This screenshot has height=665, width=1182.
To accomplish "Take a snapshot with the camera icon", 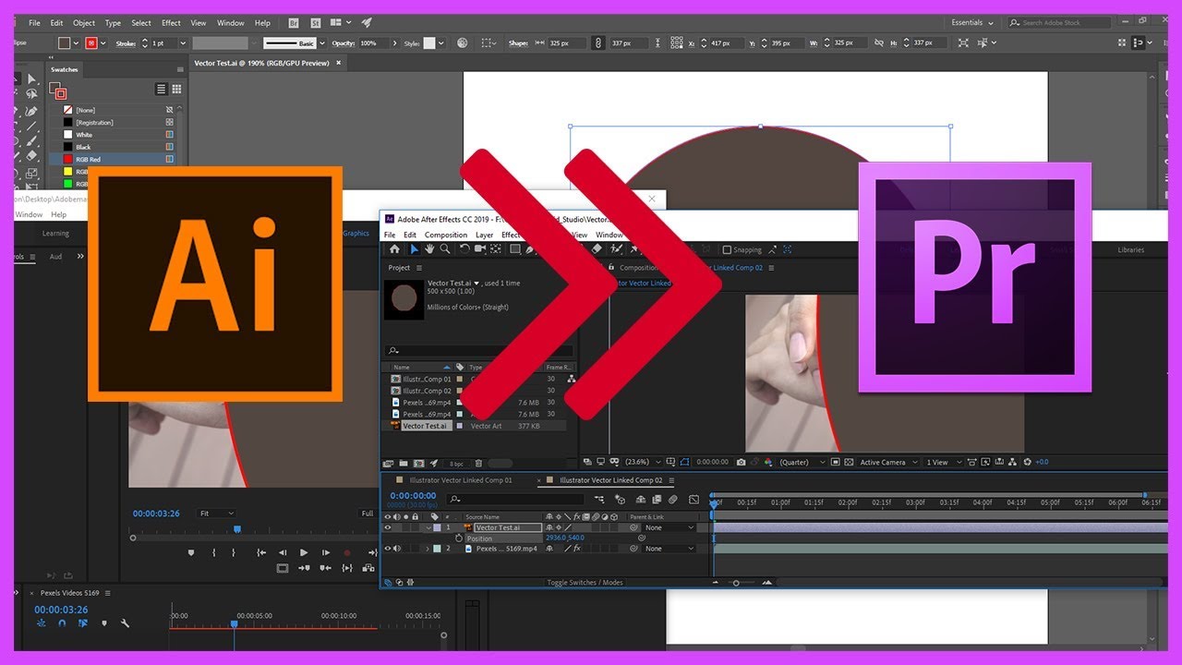I will point(741,462).
